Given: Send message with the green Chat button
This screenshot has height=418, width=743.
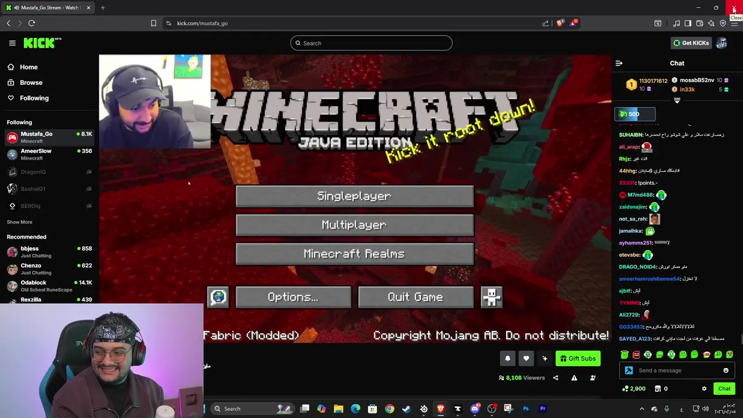Looking at the screenshot, I should (x=724, y=389).
